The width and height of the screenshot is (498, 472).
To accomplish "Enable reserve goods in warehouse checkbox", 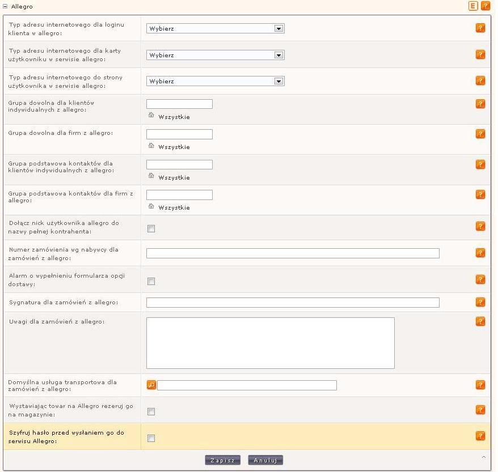I will point(151,412).
